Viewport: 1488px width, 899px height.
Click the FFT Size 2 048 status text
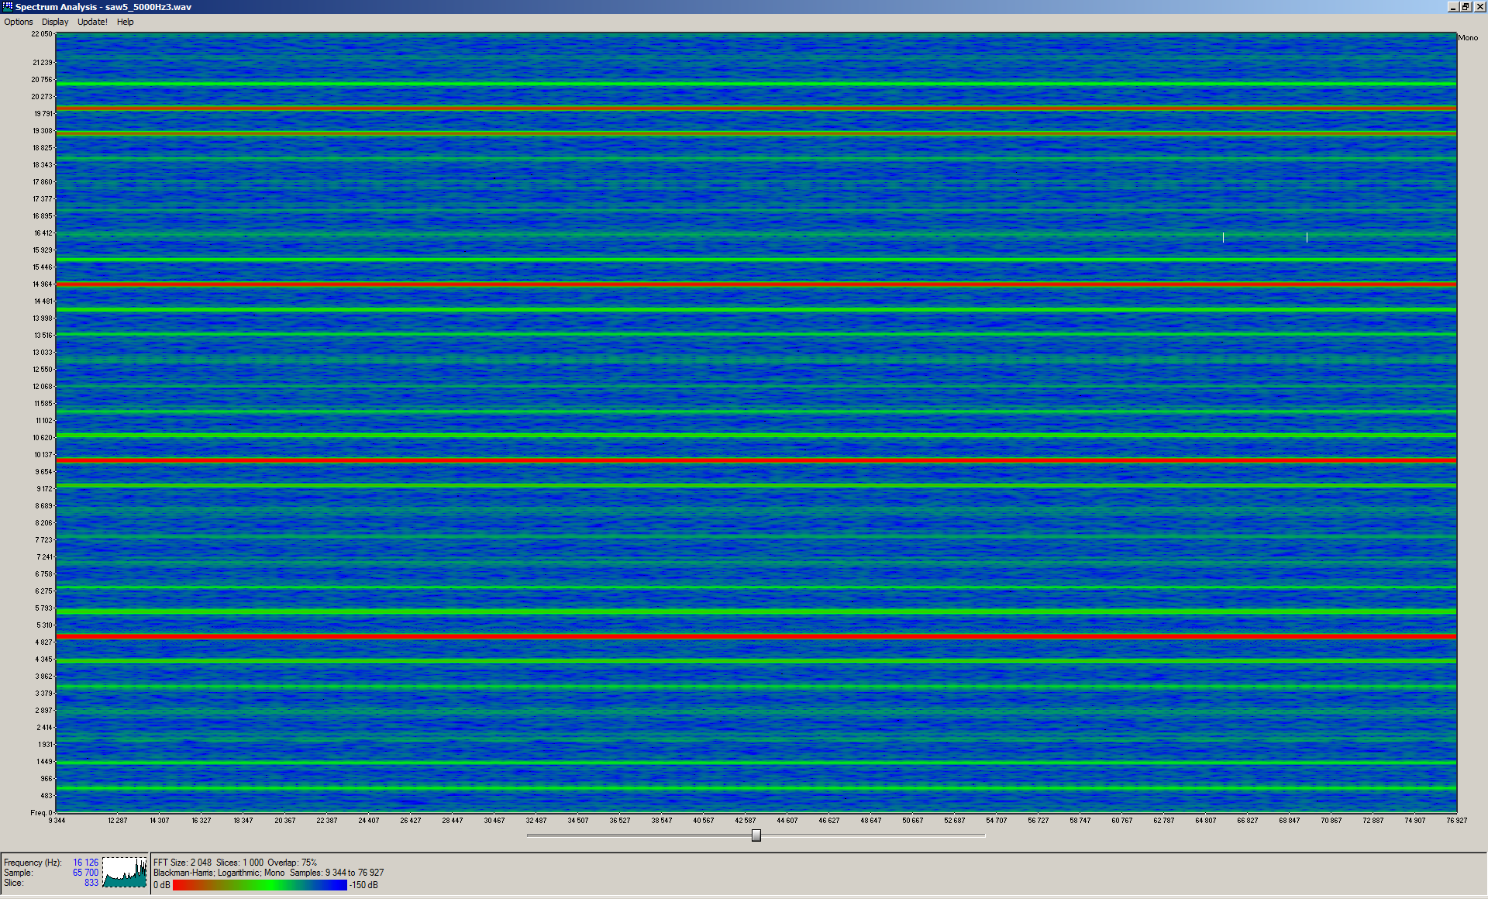pos(182,863)
